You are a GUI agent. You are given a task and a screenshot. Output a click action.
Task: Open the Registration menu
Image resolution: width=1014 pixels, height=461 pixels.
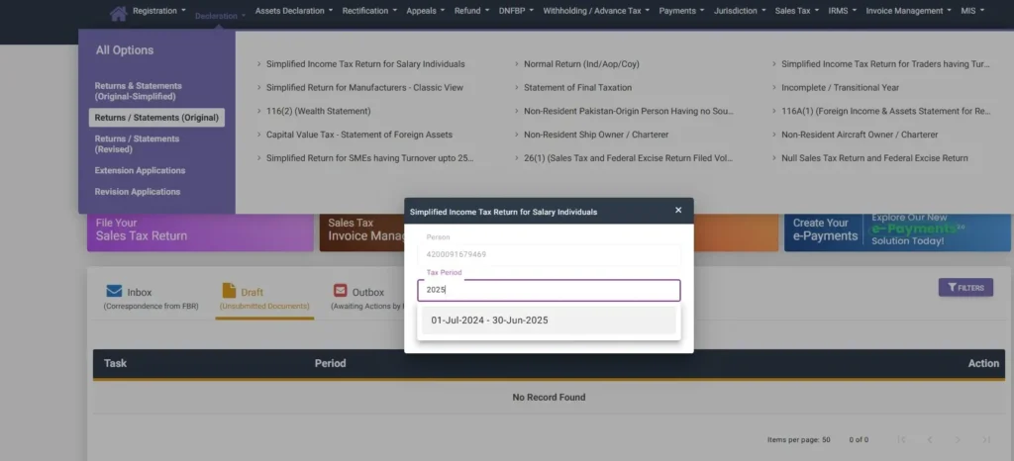[159, 10]
